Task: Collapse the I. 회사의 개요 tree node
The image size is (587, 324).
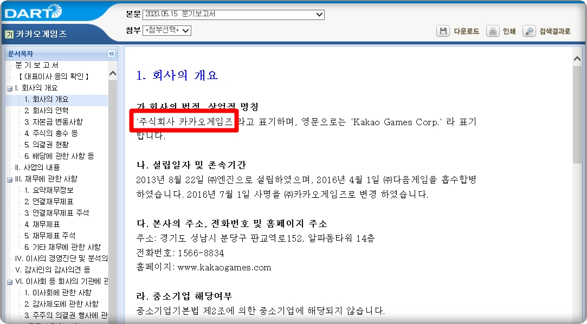Action: pos(10,89)
